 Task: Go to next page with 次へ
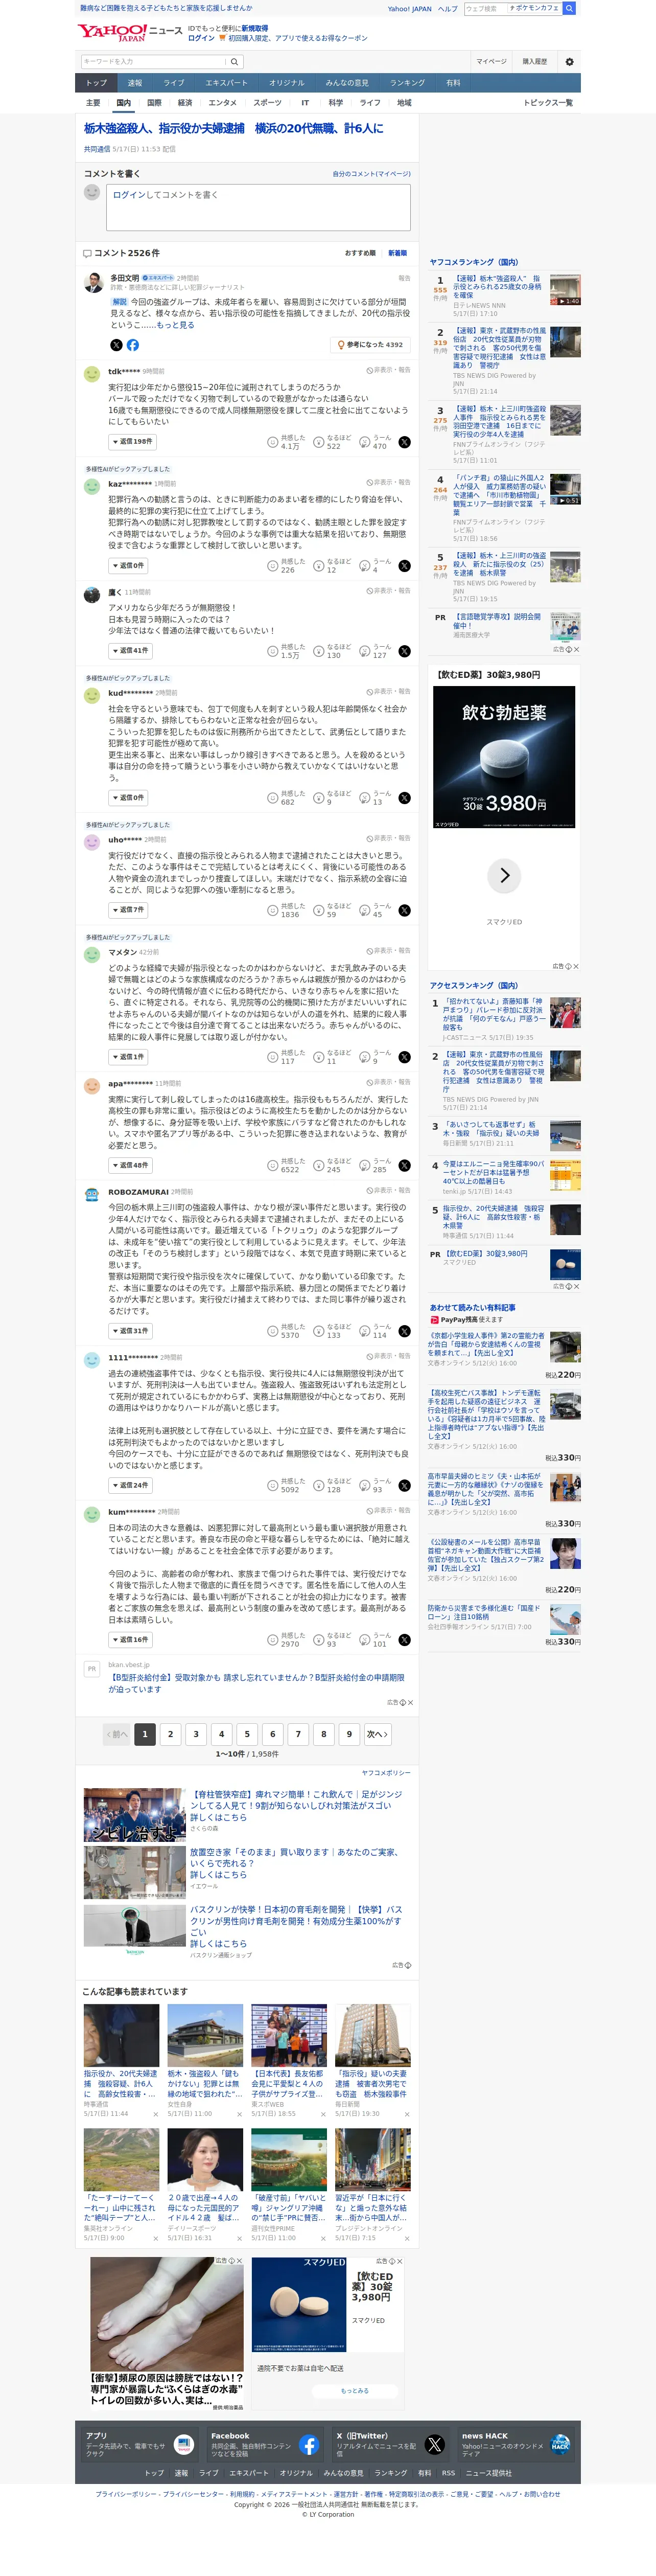377,1735
